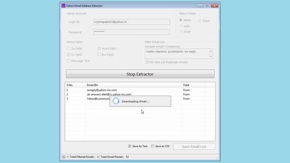Viewport: 290px width, 163px height.
Task: Toggle the To Field checkbox
Action: (x=68, y=48)
